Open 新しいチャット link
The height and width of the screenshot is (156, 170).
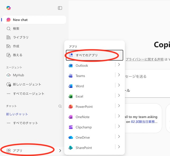click(x=17, y=114)
